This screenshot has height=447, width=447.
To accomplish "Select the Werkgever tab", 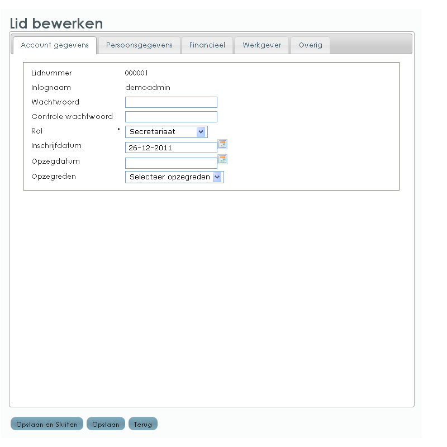I will coord(261,45).
